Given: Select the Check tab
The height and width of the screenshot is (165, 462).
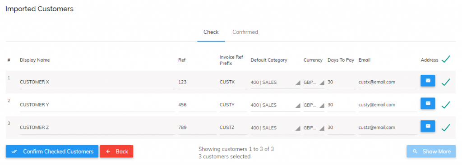Looking at the screenshot, I should (211, 32).
